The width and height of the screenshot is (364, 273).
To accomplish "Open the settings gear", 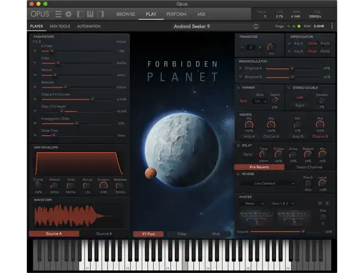I will click(x=68, y=14).
